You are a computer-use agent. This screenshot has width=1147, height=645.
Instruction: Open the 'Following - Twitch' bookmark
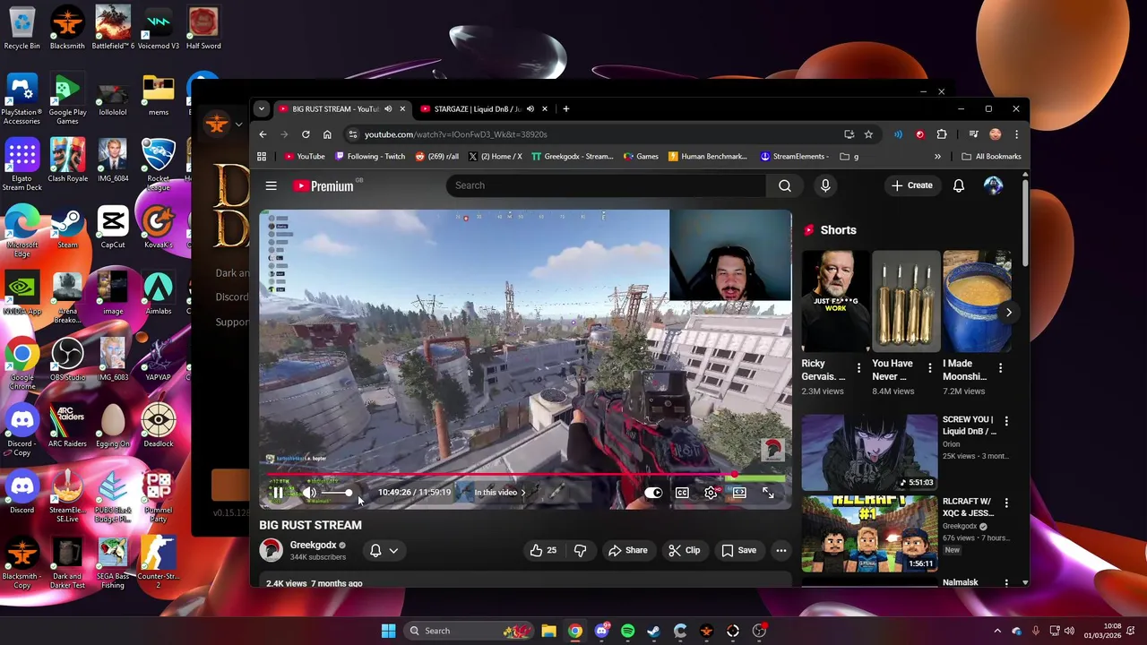[x=370, y=157]
